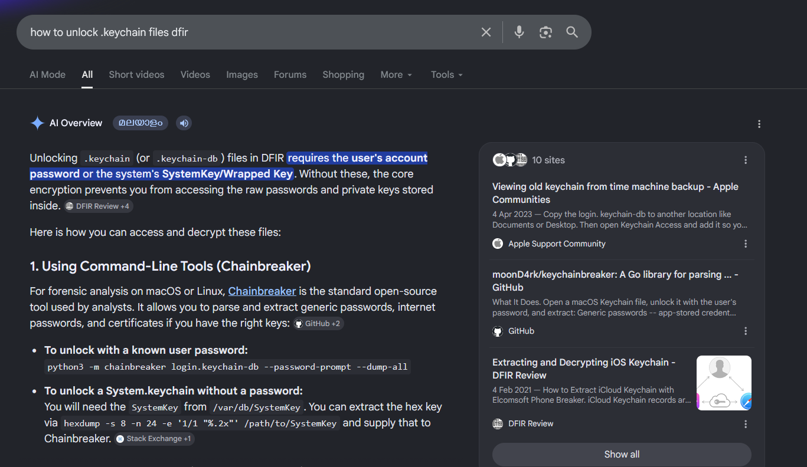The width and height of the screenshot is (807, 467).
Task: Play AI Overview audio speaker button
Action: coord(184,123)
